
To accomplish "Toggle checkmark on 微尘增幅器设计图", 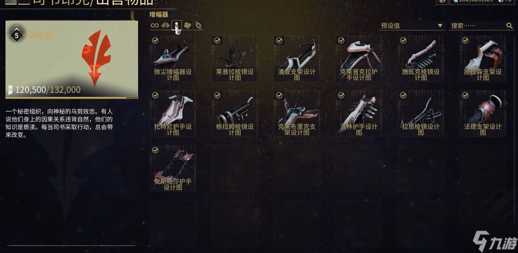I will (155, 40).
